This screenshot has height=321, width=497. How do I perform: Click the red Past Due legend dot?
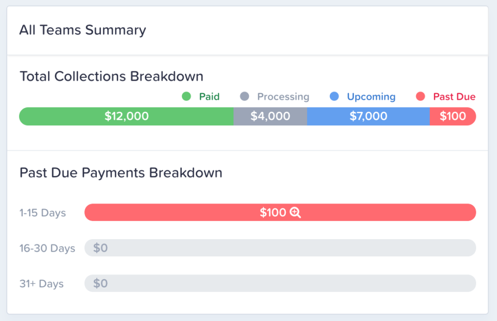coord(420,96)
